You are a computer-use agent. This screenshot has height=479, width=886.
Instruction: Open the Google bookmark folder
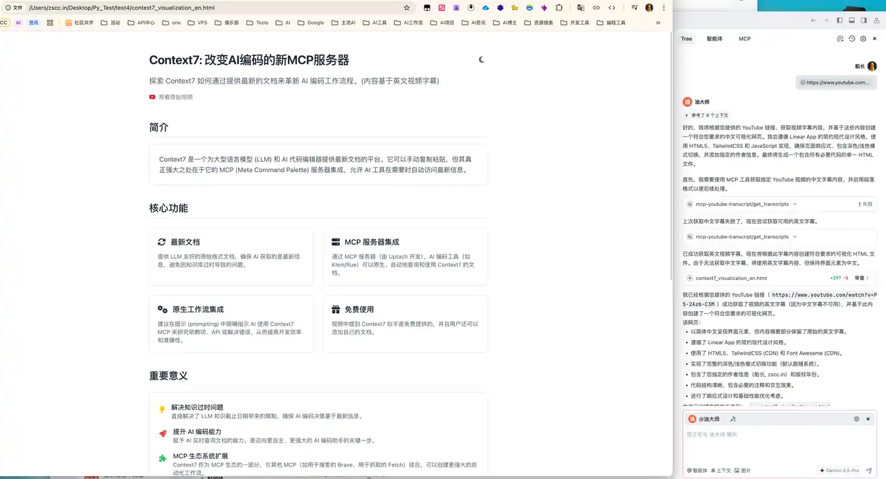pyautogui.click(x=311, y=23)
